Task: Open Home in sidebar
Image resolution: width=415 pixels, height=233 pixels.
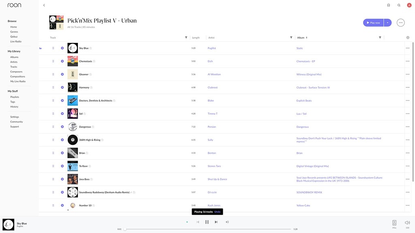Action: (13, 27)
